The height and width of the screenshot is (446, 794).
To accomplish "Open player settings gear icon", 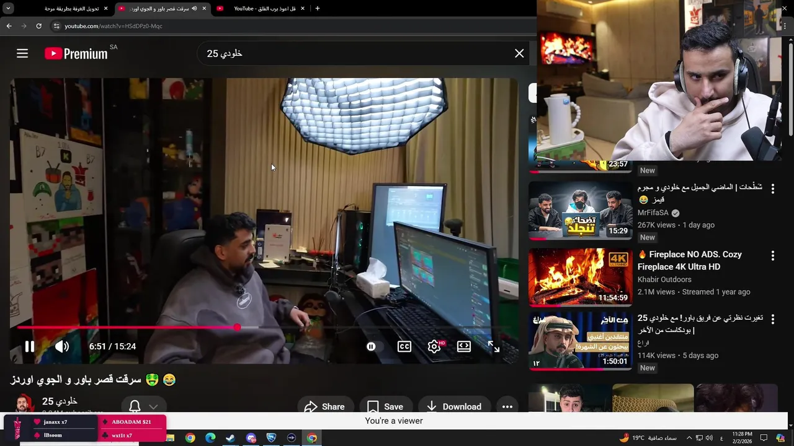I will pyautogui.click(x=434, y=346).
